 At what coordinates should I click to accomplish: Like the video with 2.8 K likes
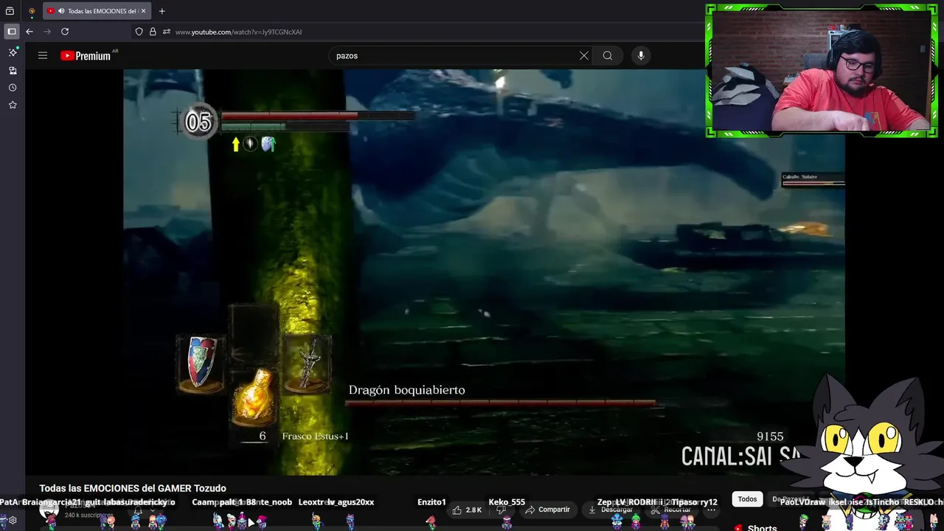click(468, 510)
